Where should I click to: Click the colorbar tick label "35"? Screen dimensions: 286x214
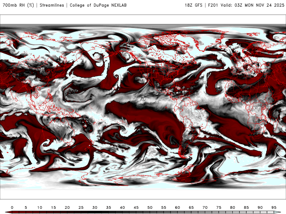pyautogui.click(x=109, y=208)
